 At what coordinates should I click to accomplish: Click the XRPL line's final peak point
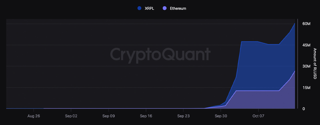point(295,23)
